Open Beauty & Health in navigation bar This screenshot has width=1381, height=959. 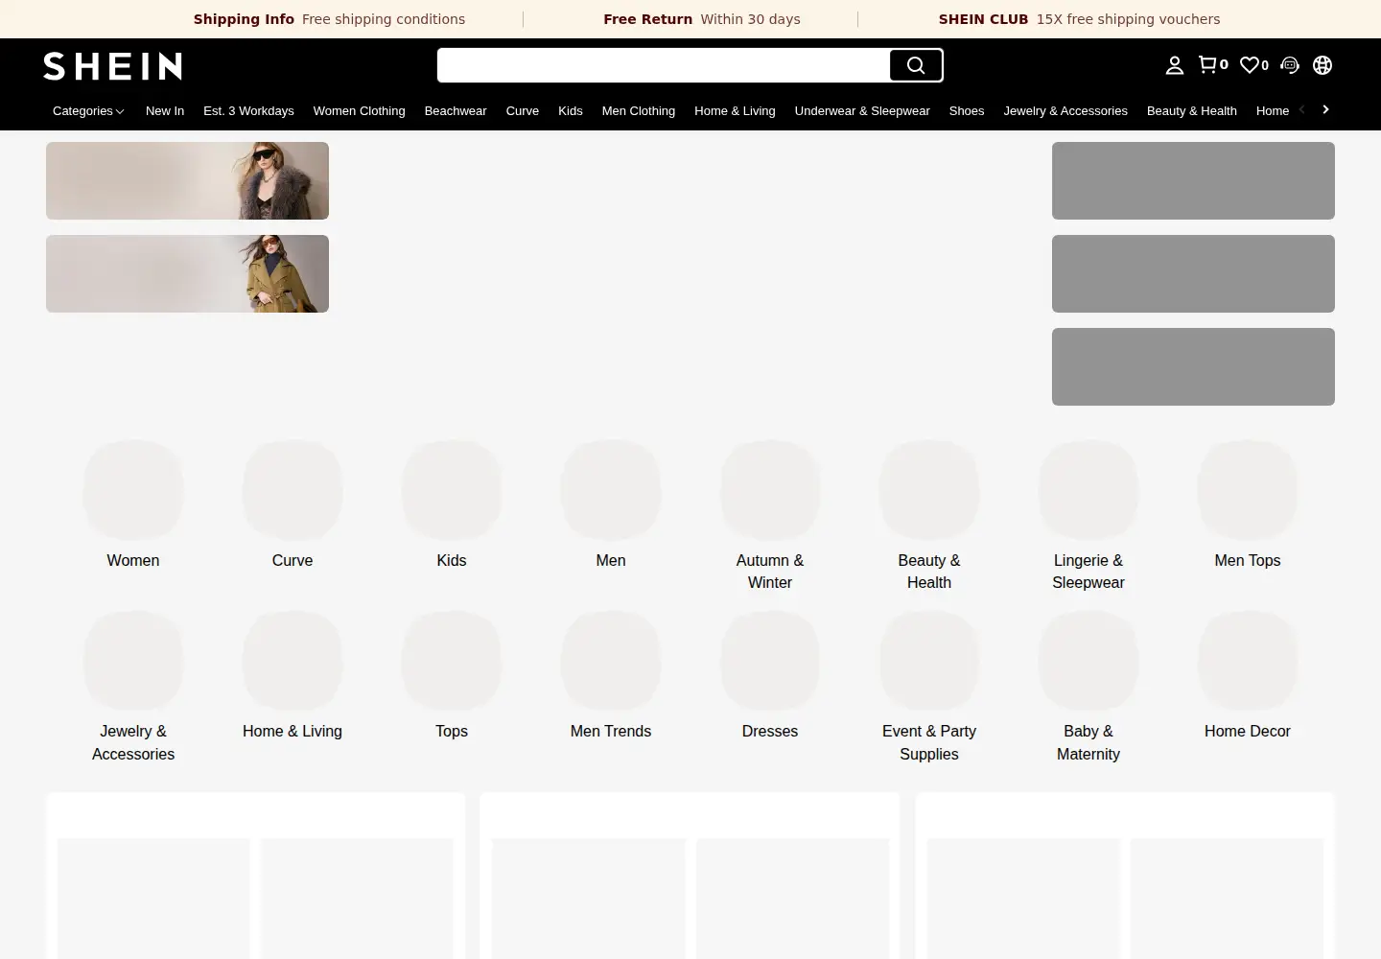click(x=1192, y=110)
